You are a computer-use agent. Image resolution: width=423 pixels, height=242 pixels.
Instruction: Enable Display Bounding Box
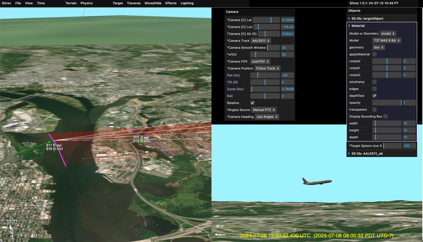click(x=385, y=116)
